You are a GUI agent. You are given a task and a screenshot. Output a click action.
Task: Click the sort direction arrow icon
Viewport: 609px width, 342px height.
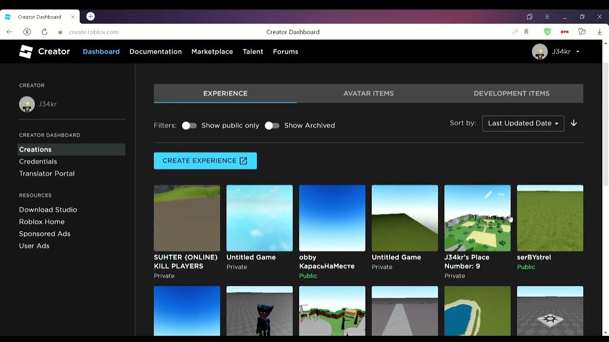[x=574, y=123]
